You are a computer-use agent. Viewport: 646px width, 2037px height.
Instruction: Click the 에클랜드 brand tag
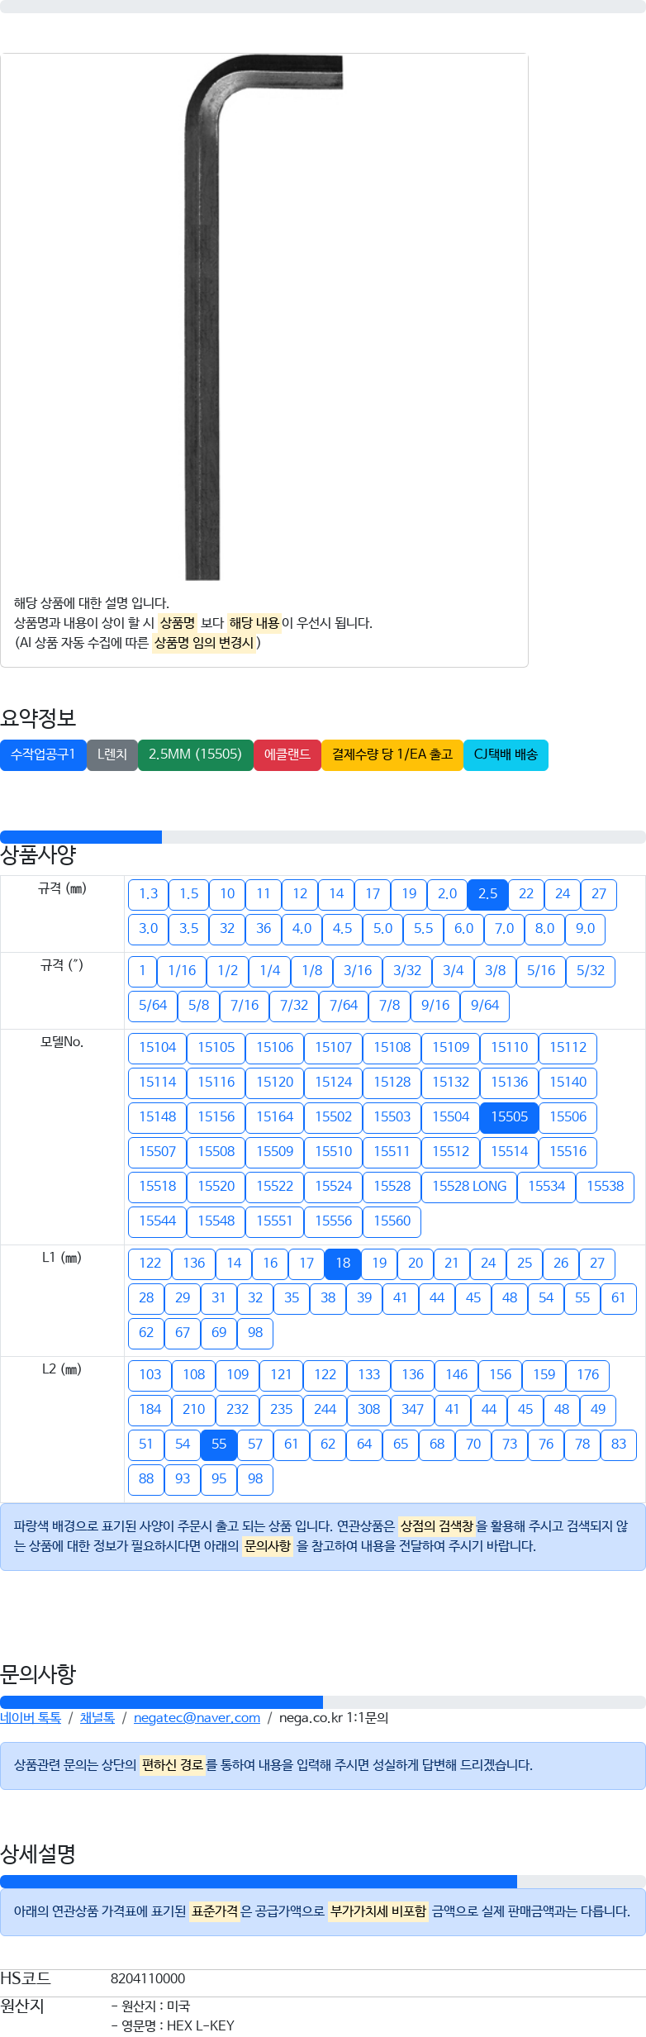click(287, 754)
